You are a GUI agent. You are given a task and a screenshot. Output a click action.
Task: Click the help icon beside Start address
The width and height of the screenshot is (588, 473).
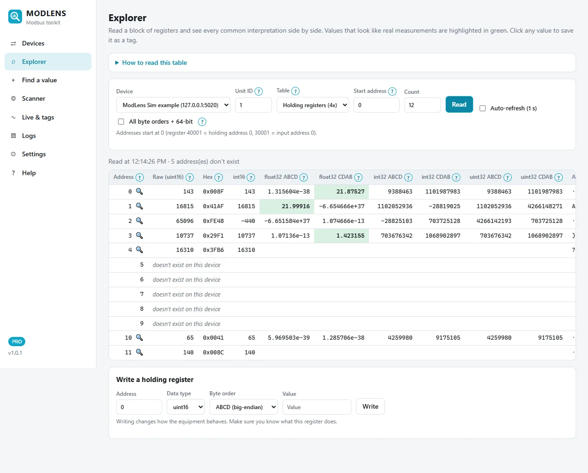392,91
